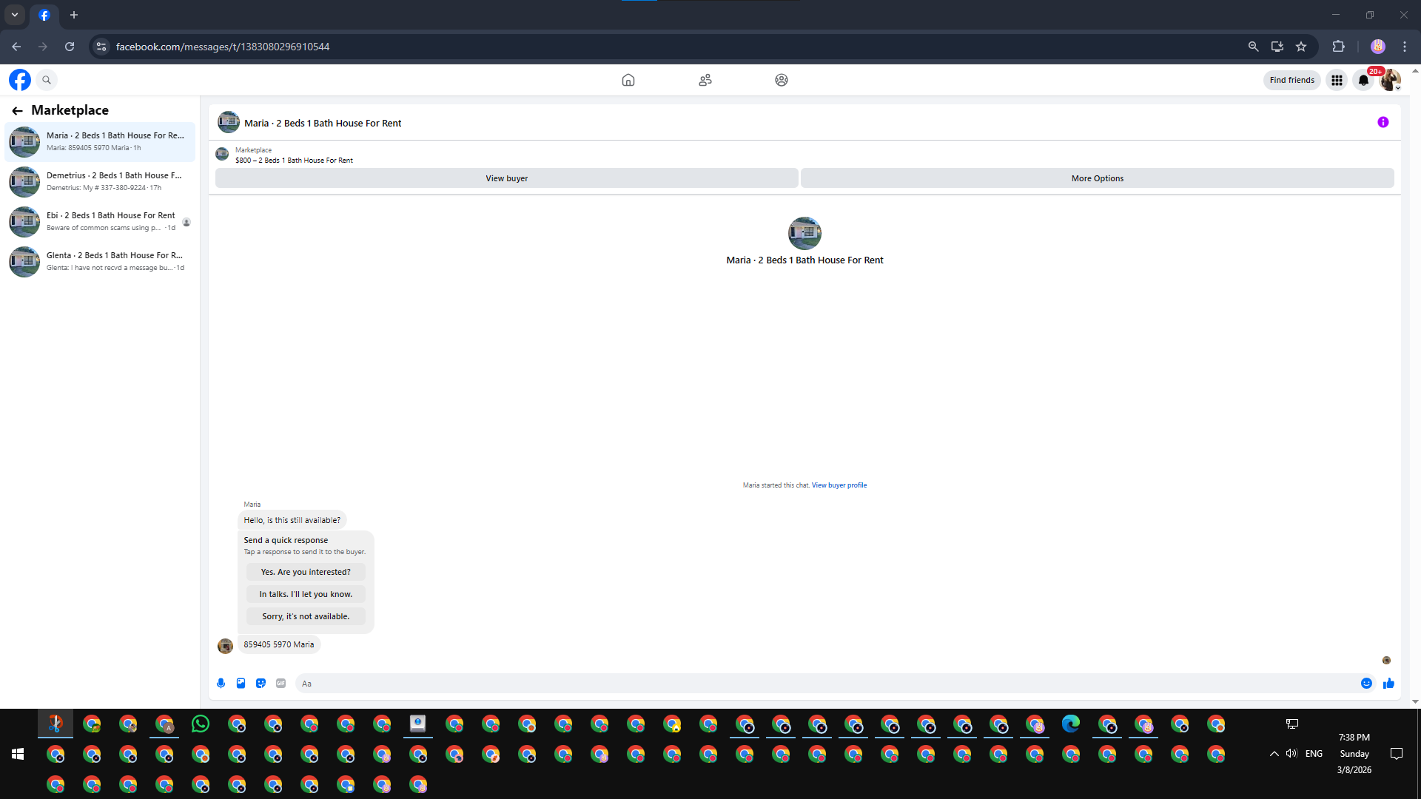
Task: Send quick reply "Yes. Are you interested?"
Action: tap(305, 572)
